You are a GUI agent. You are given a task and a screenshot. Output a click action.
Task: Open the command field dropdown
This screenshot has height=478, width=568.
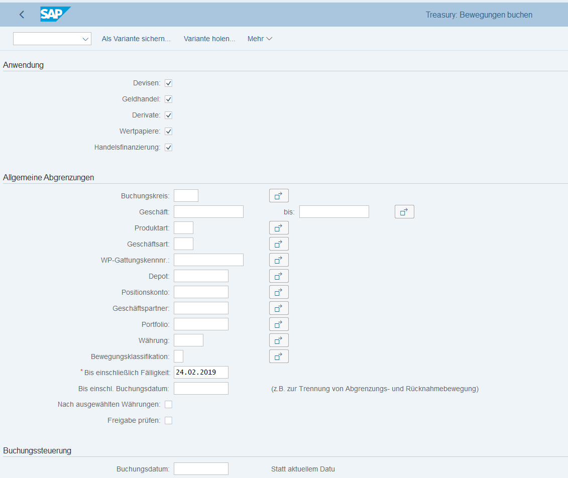click(85, 39)
